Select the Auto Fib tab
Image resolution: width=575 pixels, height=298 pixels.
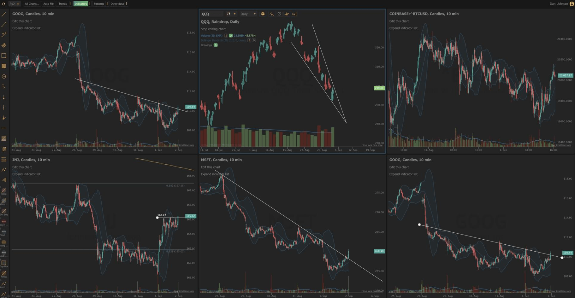click(48, 4)
